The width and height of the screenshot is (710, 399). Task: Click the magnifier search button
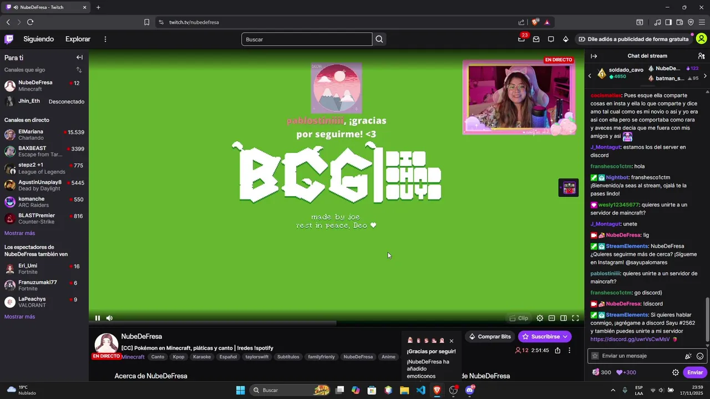(x=379, y=39)
